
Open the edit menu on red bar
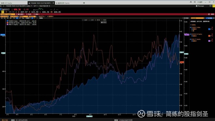(36, 14)
